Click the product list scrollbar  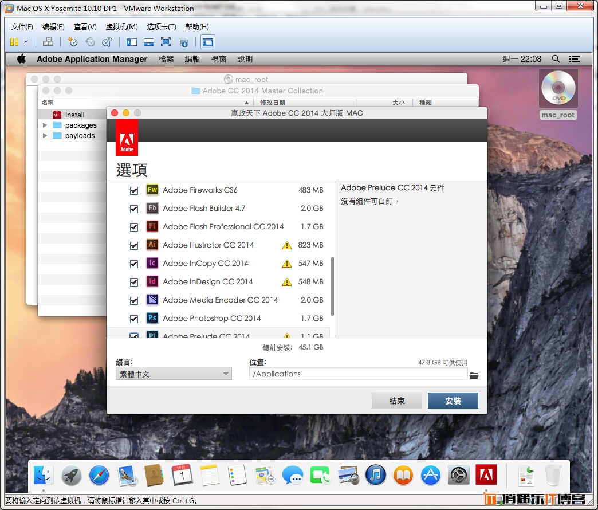[x=332, y=286]
